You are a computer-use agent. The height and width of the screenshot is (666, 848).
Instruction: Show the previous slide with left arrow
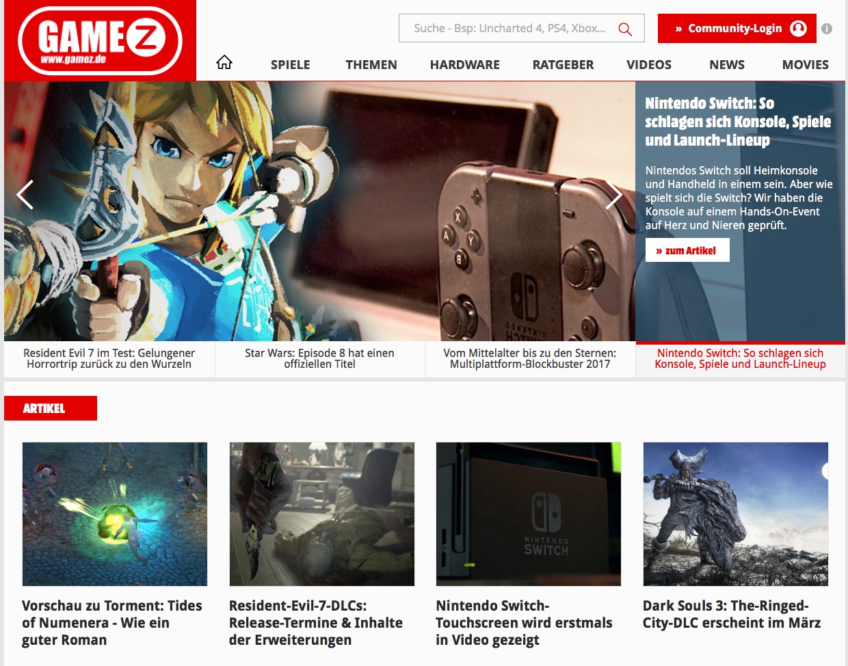(x=25, y=195)
